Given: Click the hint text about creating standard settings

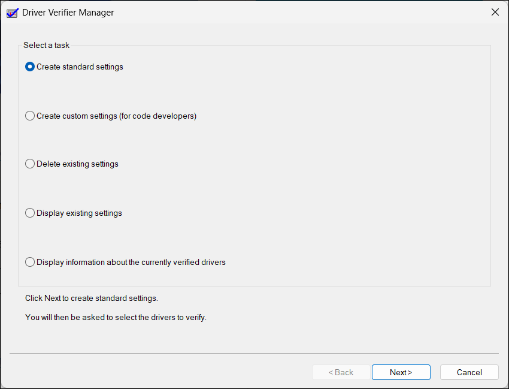Looking at the screenshot, I should click(x=91, y=298).
